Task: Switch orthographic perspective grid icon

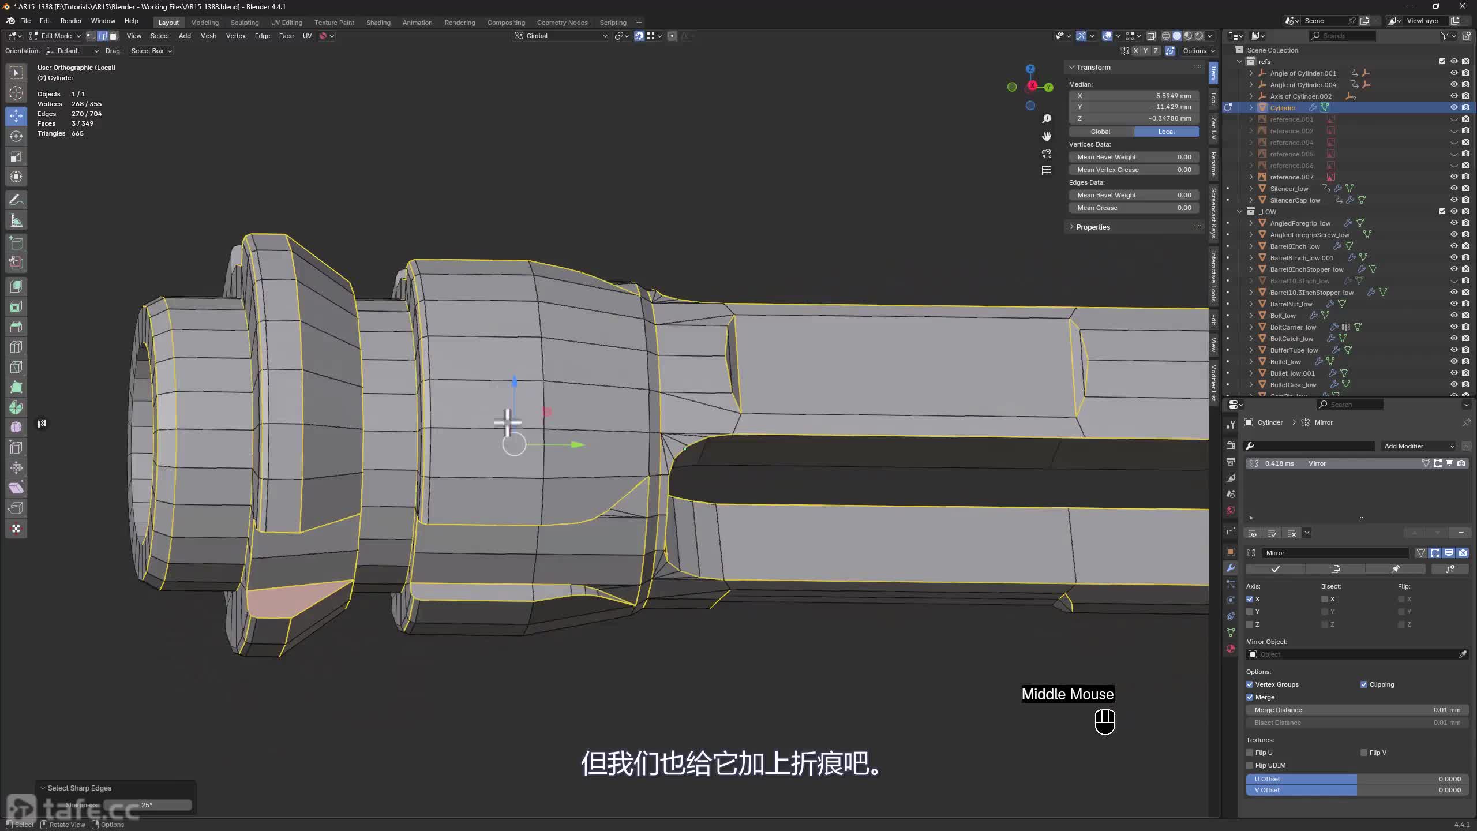Action: [x=1047, y=171]
